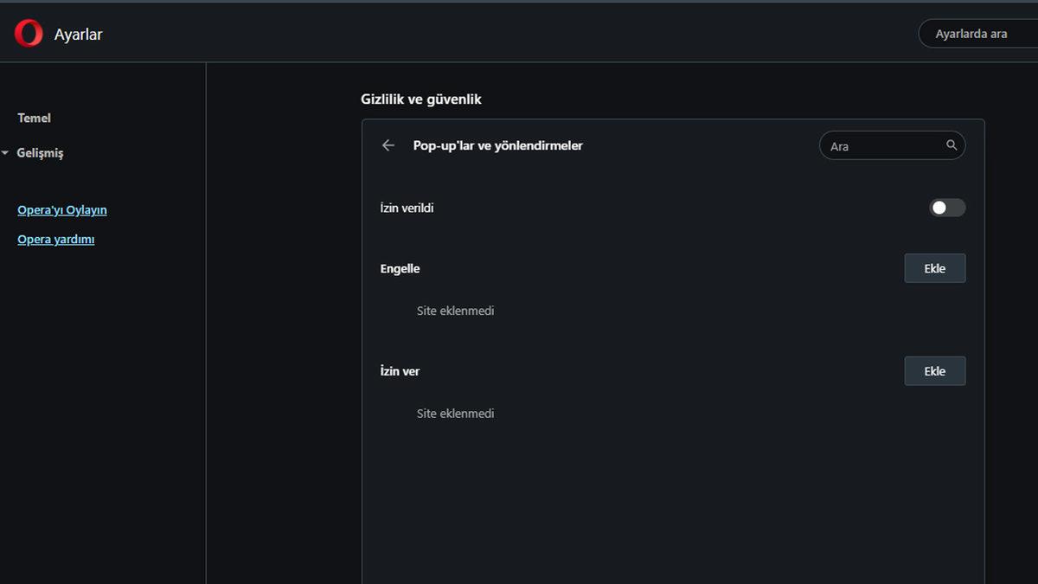Click the magnifier icon in Ara box
Image resolution: width=1038 pixels, height=584 pixels.
951,145
